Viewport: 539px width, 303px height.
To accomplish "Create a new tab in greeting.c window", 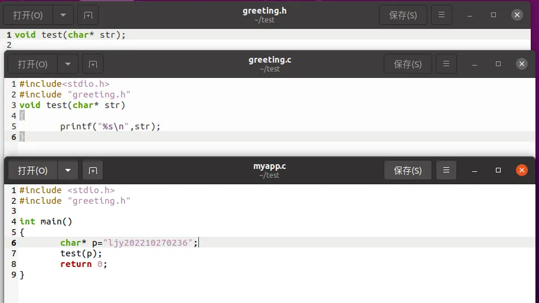I will (x=93, y=64).
